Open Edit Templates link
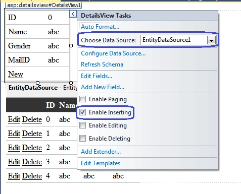Viewport: 241px width, 194px height. [101, 163]
